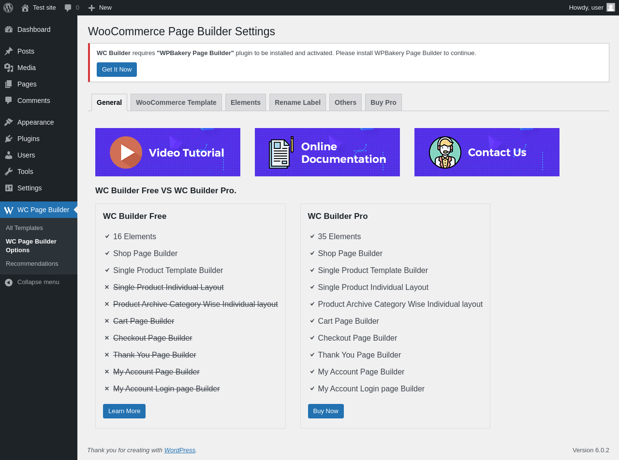Open WC Page Builder Options submenu item

[31, 246]
